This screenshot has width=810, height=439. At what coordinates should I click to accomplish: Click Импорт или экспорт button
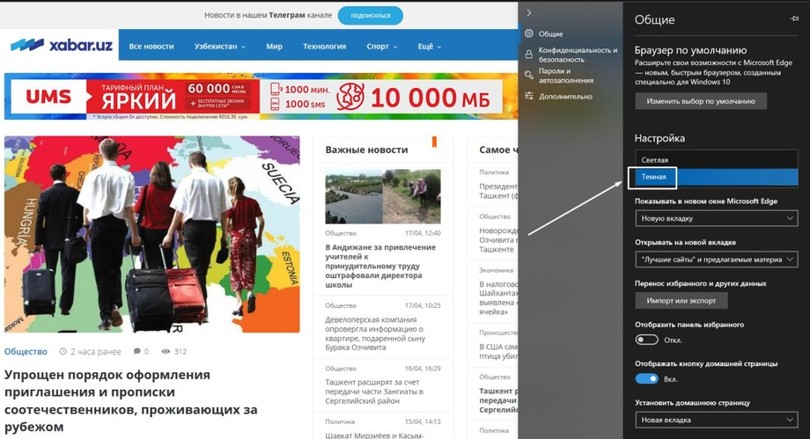pyautogui.click(x=681, y=301)
